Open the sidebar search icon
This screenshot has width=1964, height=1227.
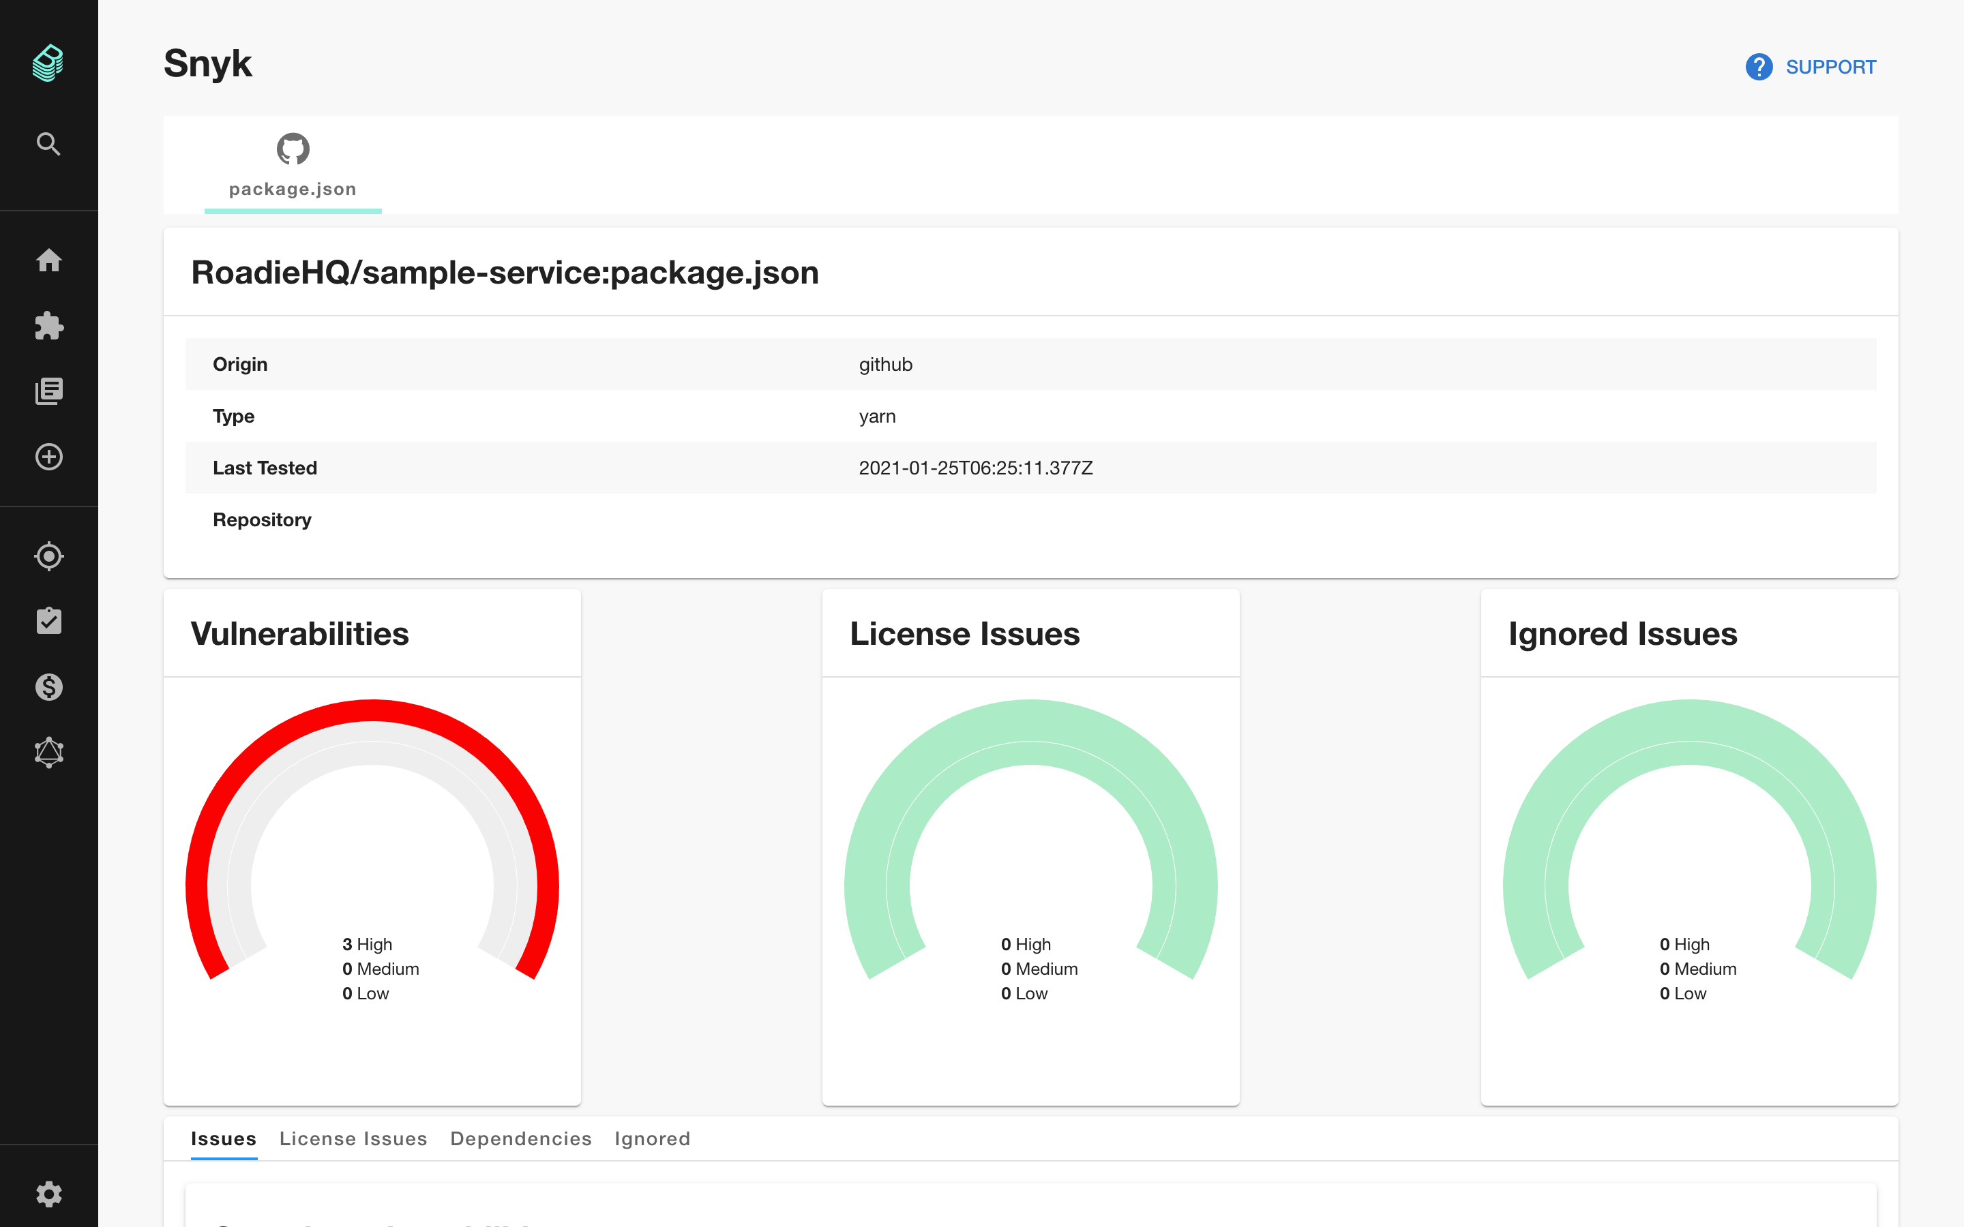48,145
